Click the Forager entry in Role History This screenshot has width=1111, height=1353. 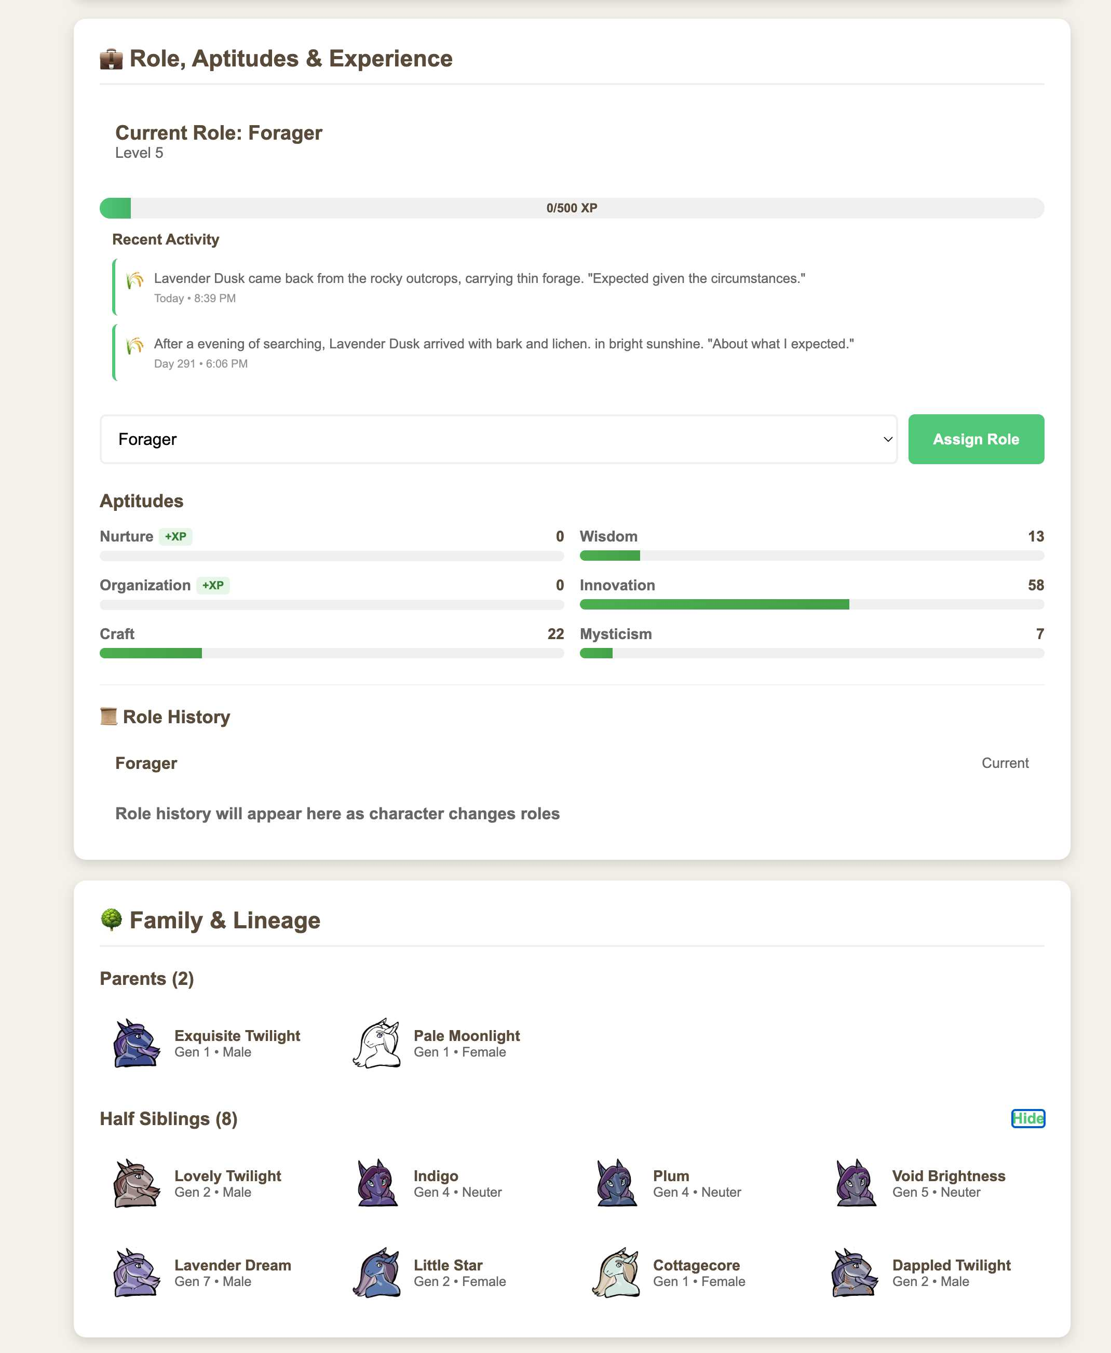pos(146,763)
